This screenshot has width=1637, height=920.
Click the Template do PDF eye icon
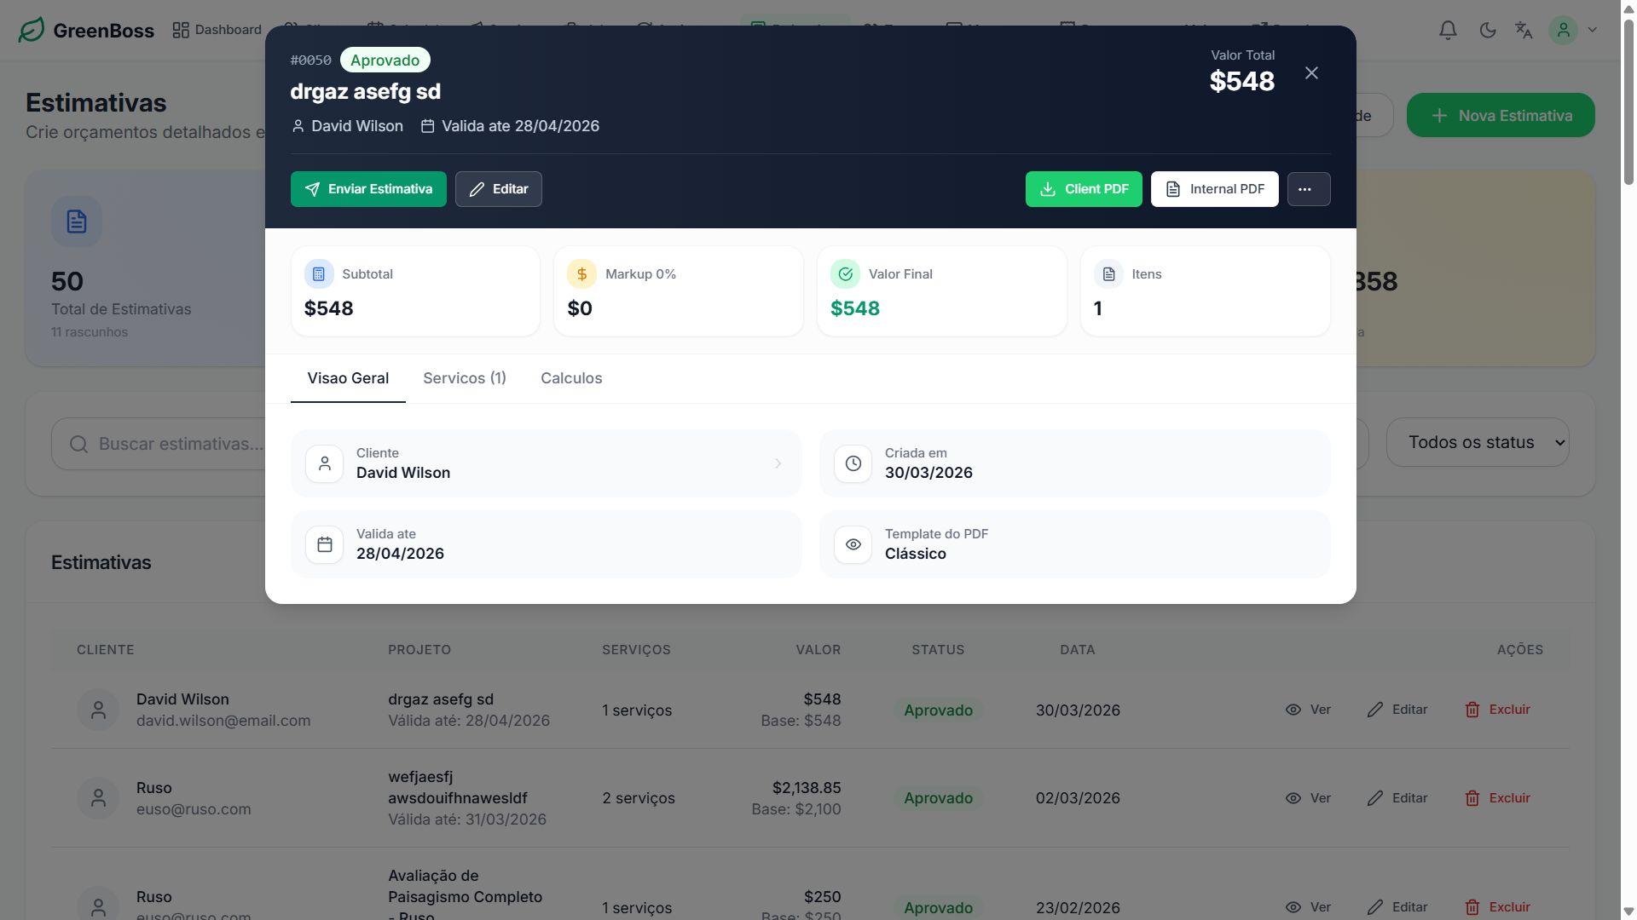853,544
